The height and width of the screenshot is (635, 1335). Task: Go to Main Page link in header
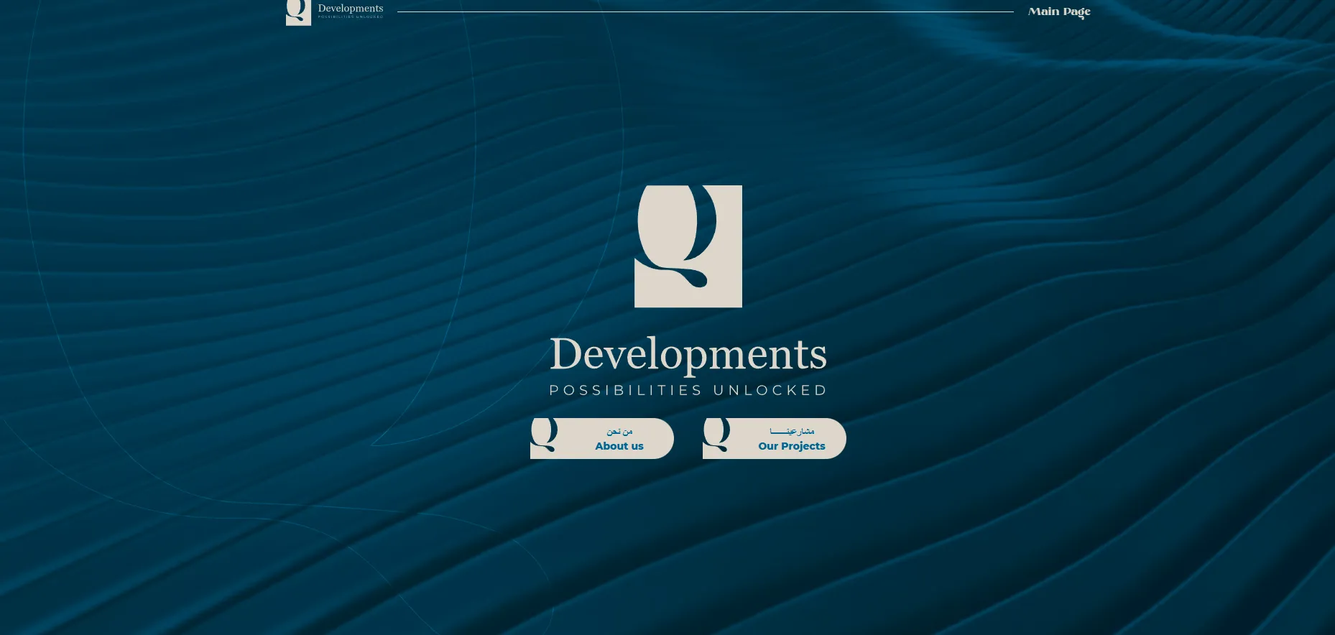click(x=1059, y=11)
